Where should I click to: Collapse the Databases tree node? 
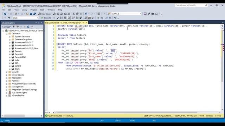pos(6,34)
